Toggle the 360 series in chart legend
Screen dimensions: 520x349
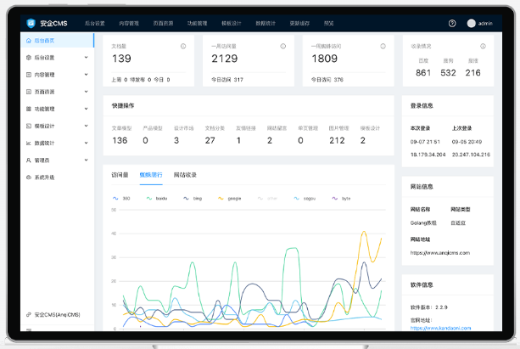[x=121, y=199]
